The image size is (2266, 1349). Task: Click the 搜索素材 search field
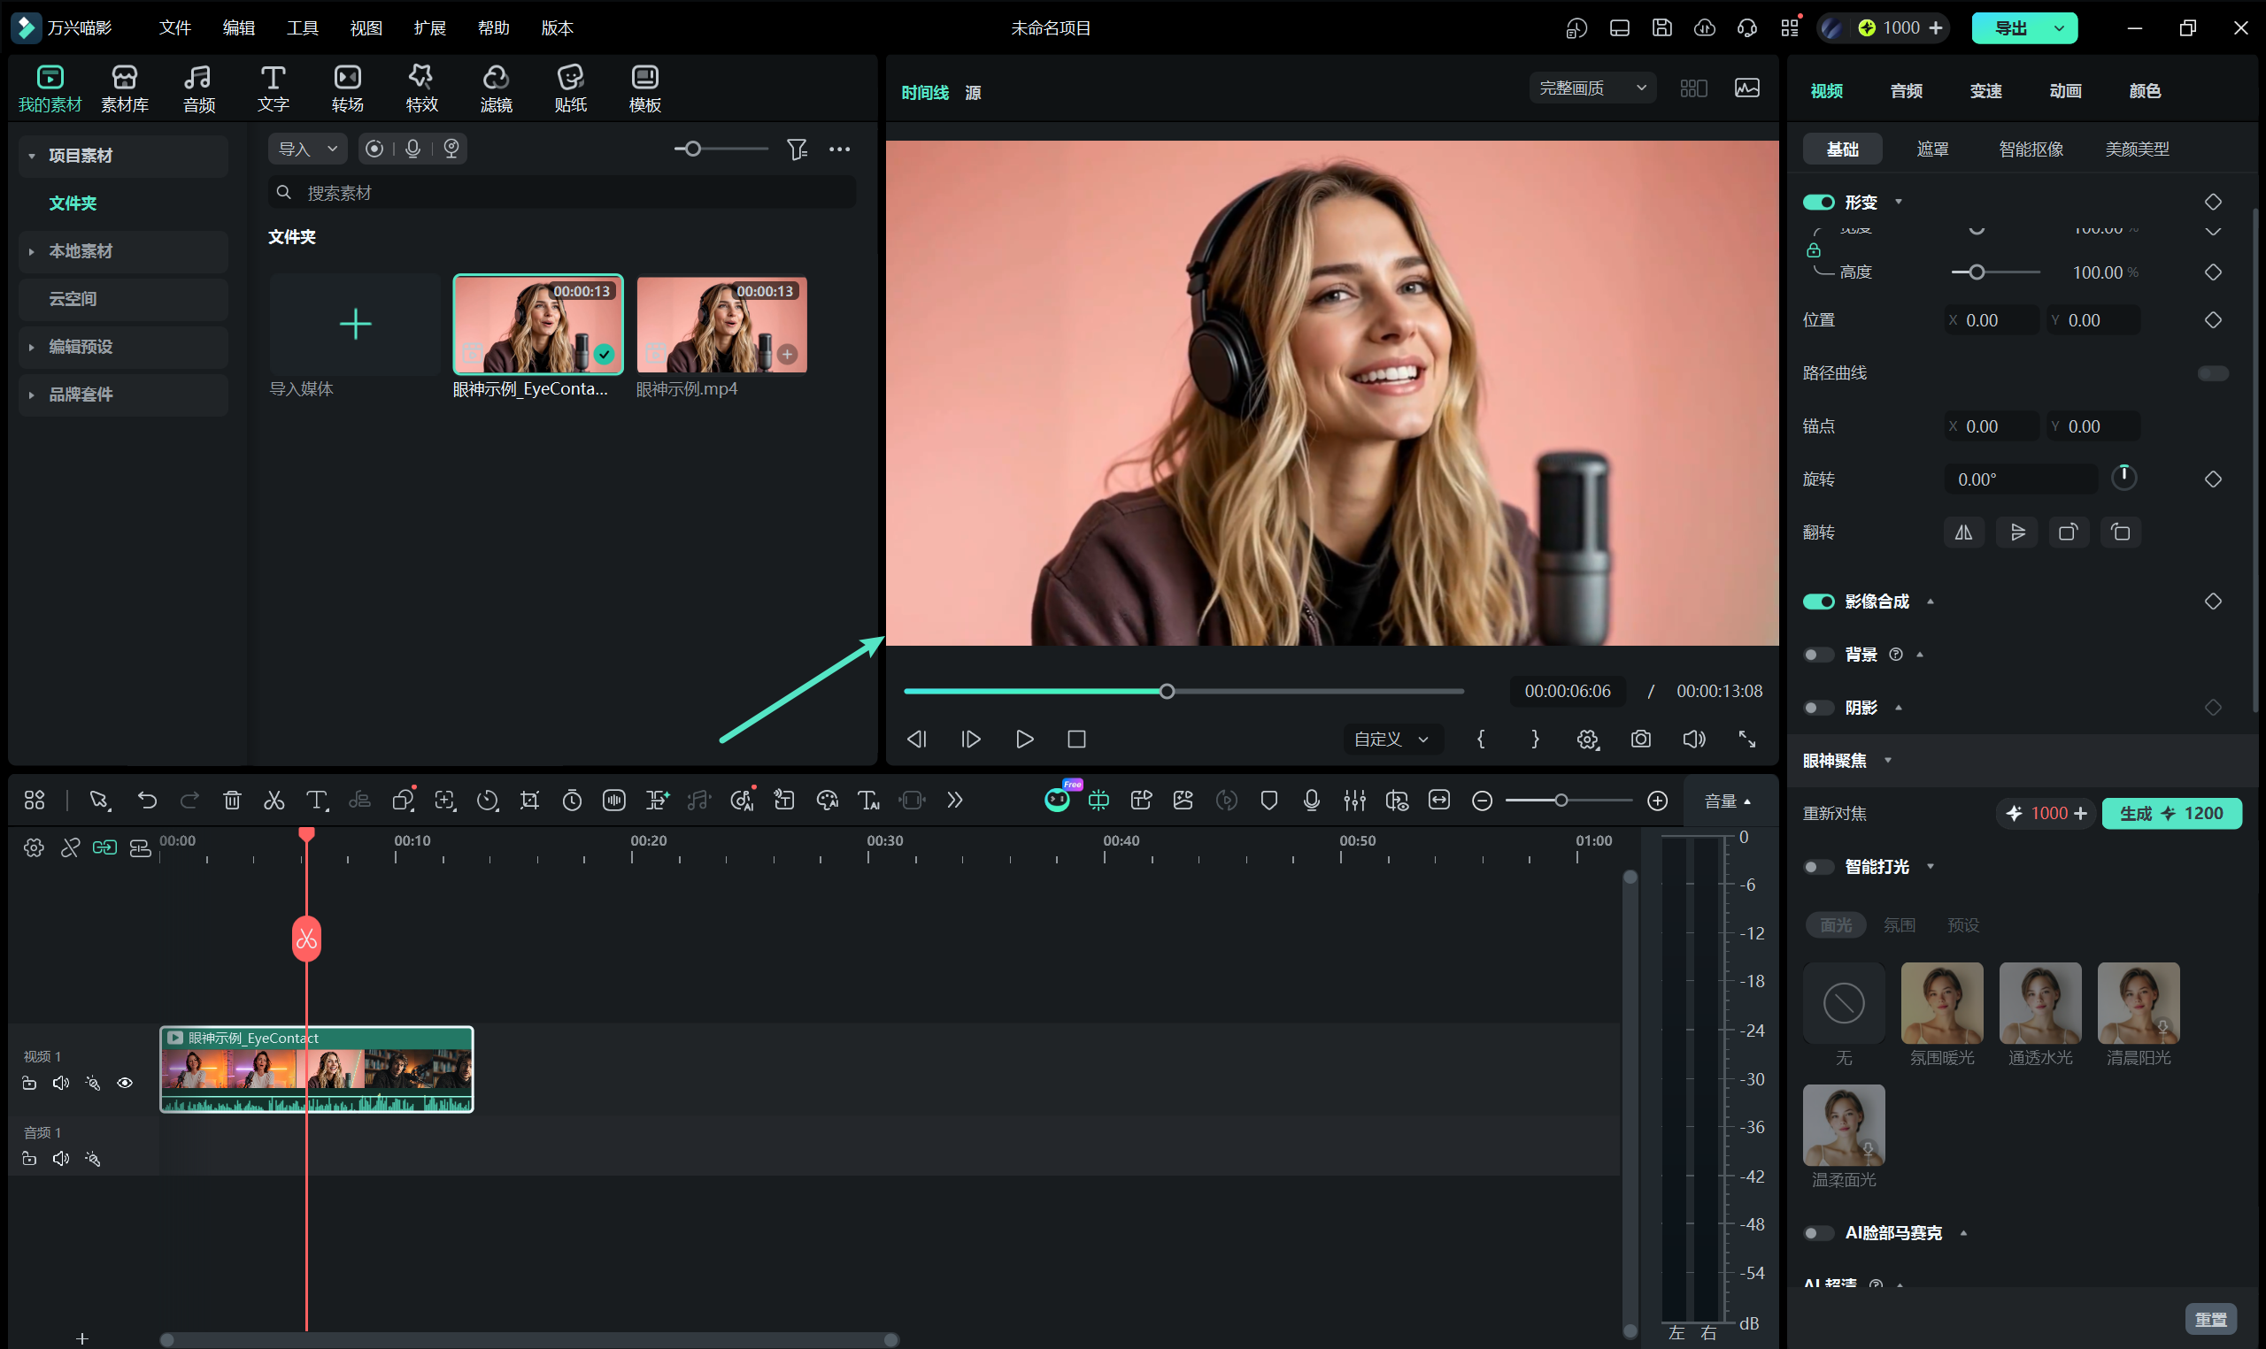click(x=562, y=193)
